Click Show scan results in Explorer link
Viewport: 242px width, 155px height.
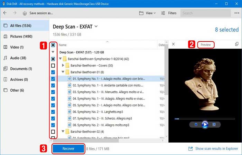(213, 149)
